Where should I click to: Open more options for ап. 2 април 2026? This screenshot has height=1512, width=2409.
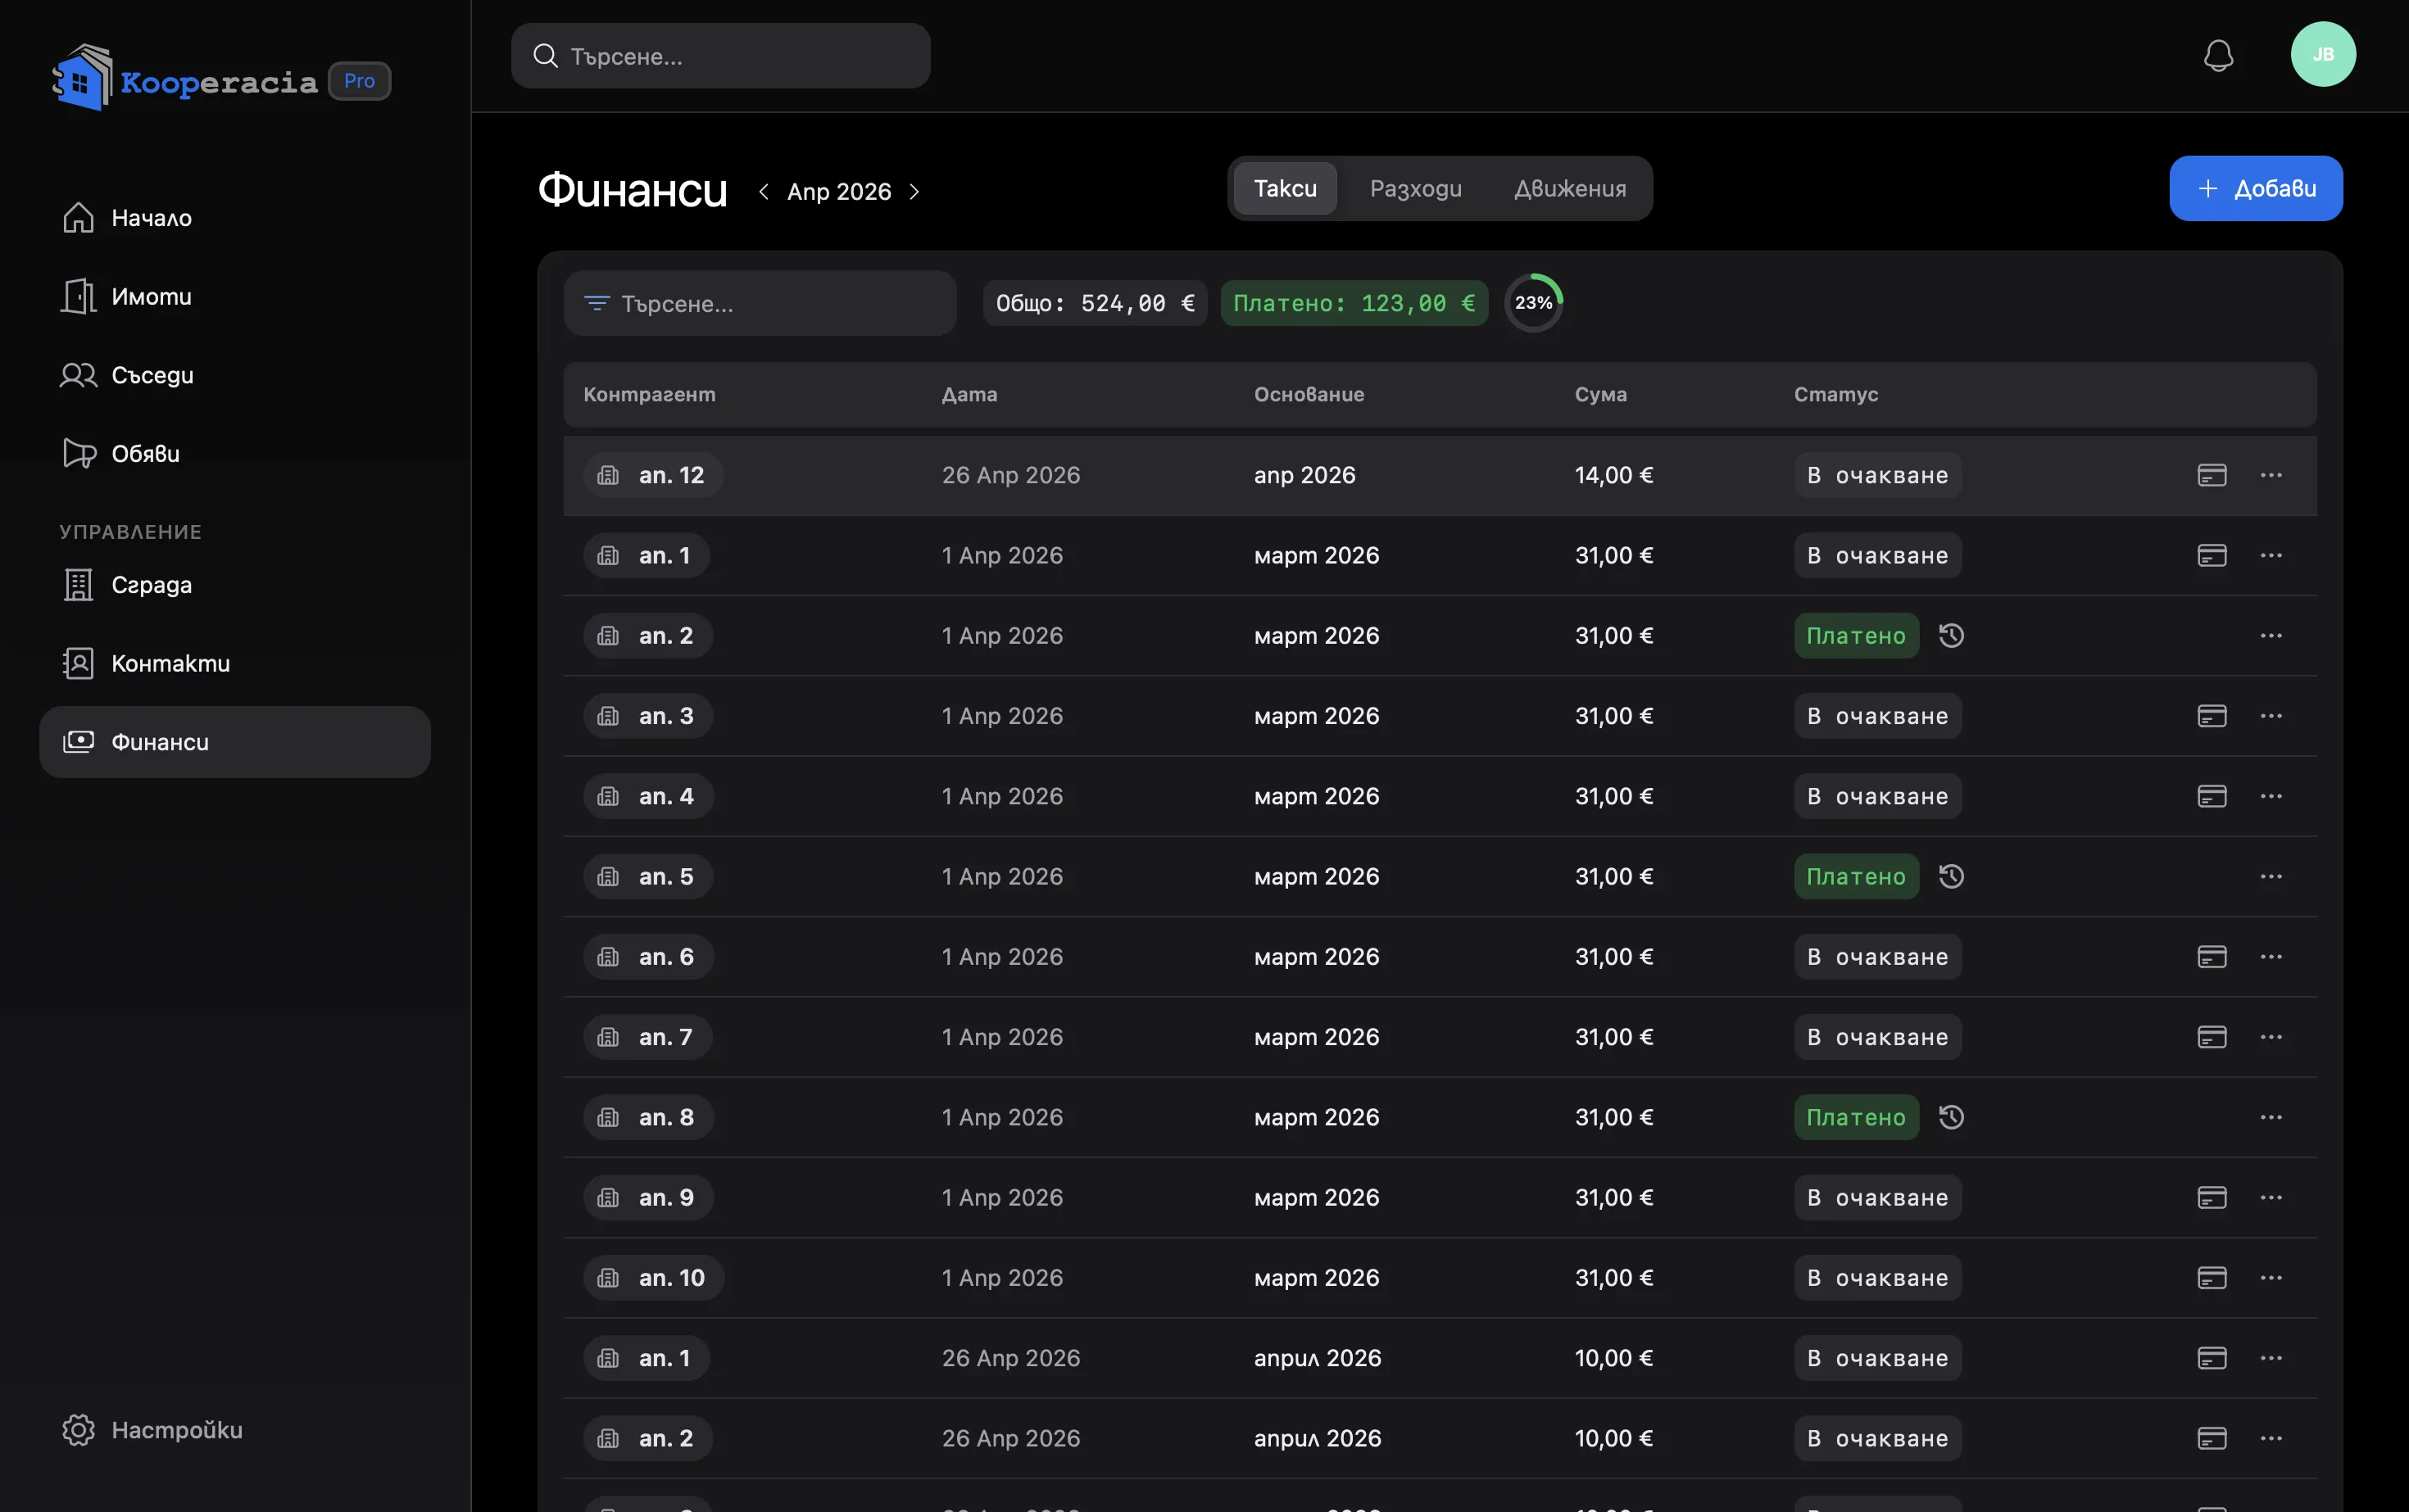2270,1438
